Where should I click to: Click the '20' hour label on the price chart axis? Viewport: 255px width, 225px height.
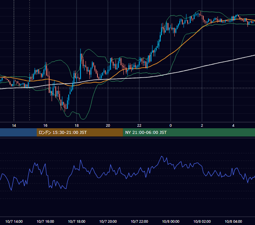(108, 126)
